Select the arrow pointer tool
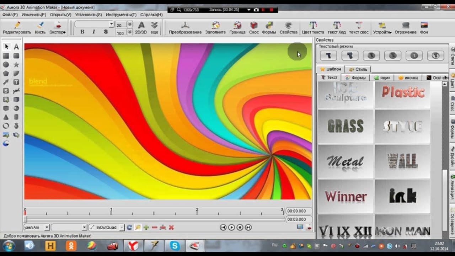 [6, 47]
